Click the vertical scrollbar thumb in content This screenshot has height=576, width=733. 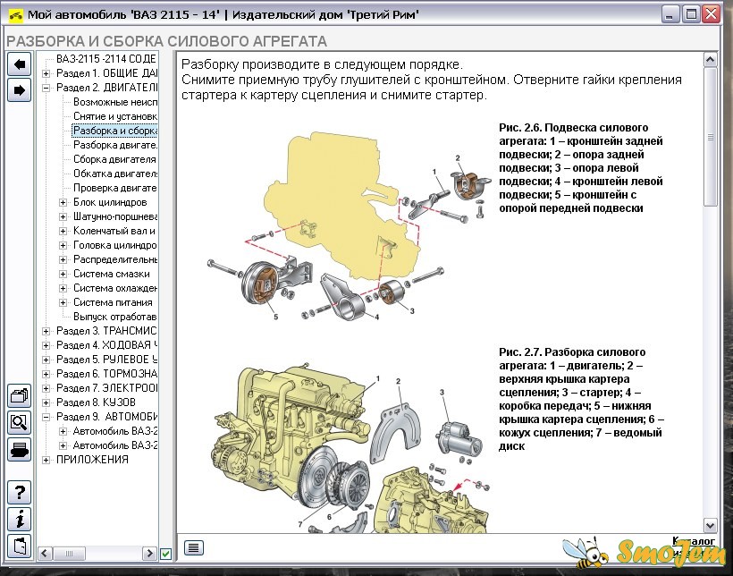click(x=710, y=137)
